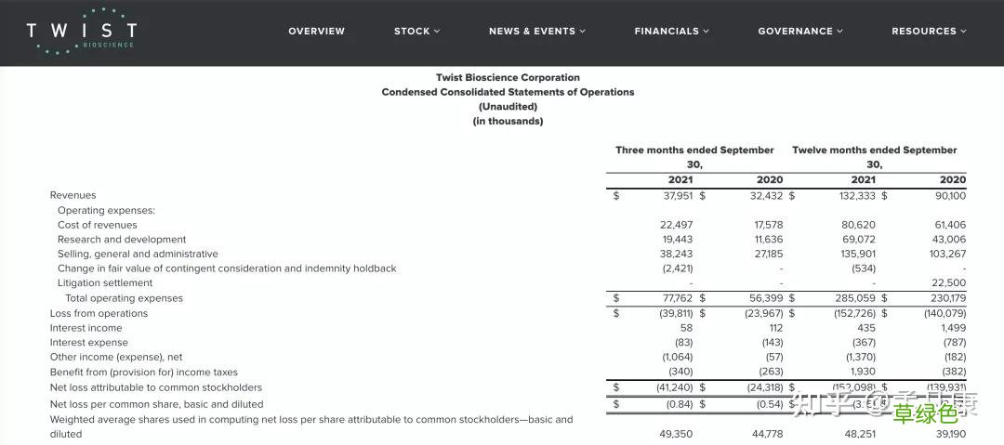
Task: Click the Interest income row label
Action: 86,328
